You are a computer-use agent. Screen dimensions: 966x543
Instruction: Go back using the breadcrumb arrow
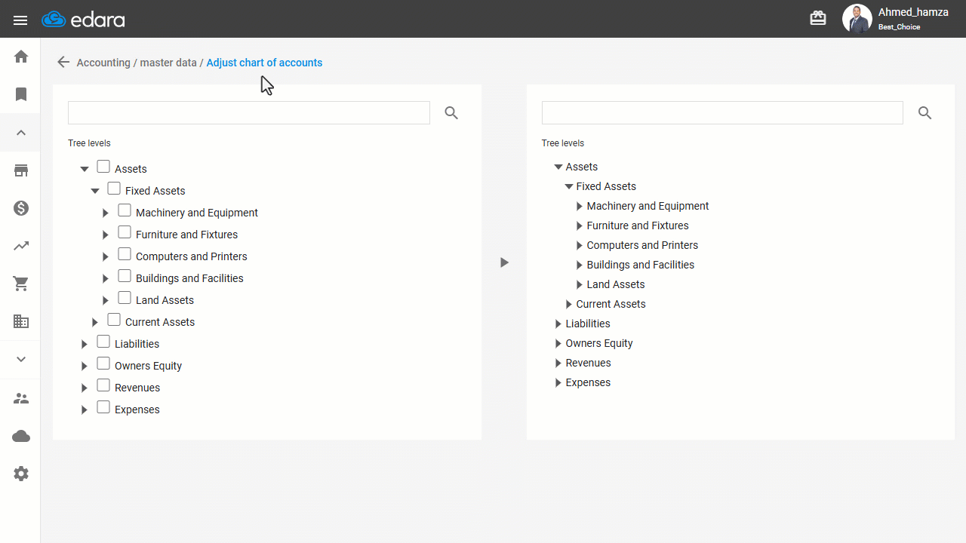click(63, 63)
